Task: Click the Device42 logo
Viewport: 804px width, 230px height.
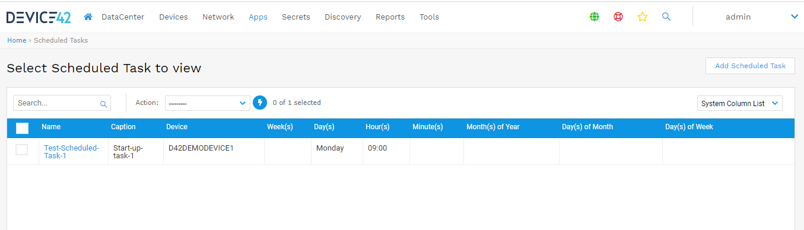Action: (39, 17)
